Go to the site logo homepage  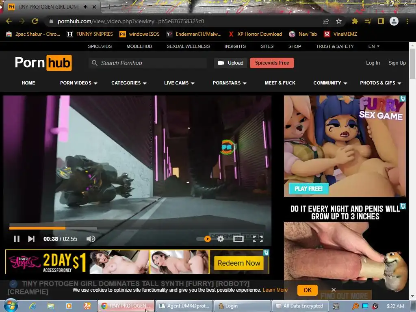pyautogui.click(x=43, y=63)
